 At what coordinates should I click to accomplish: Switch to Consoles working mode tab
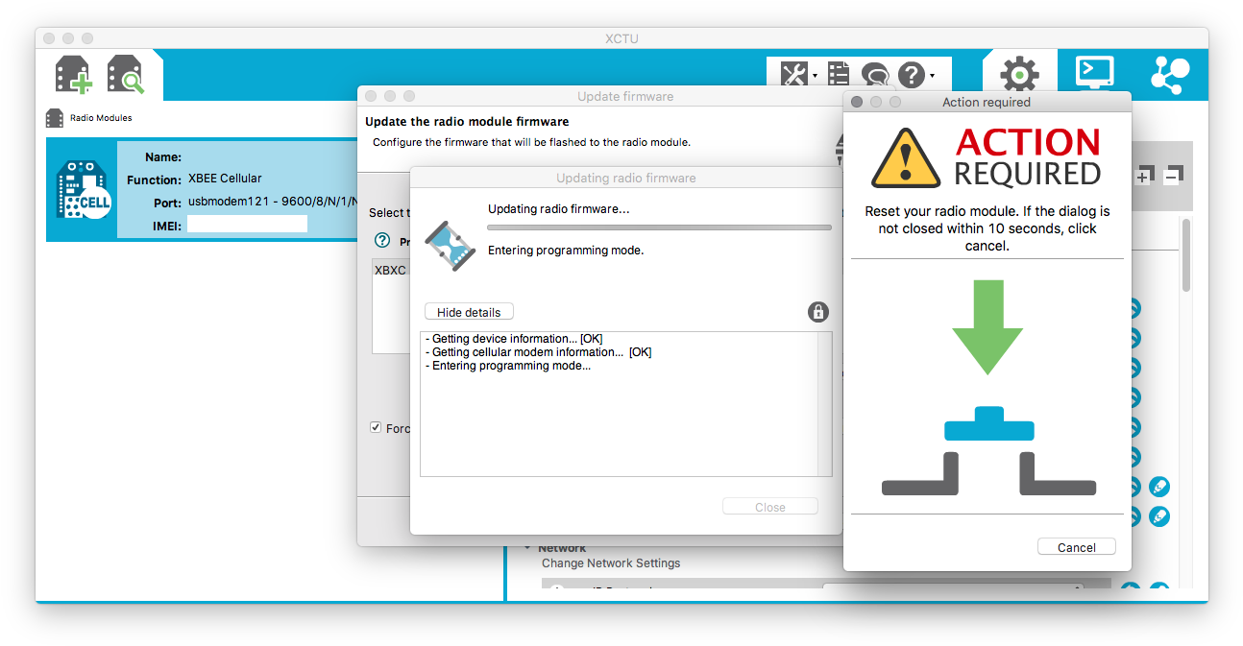point(1094,74)
